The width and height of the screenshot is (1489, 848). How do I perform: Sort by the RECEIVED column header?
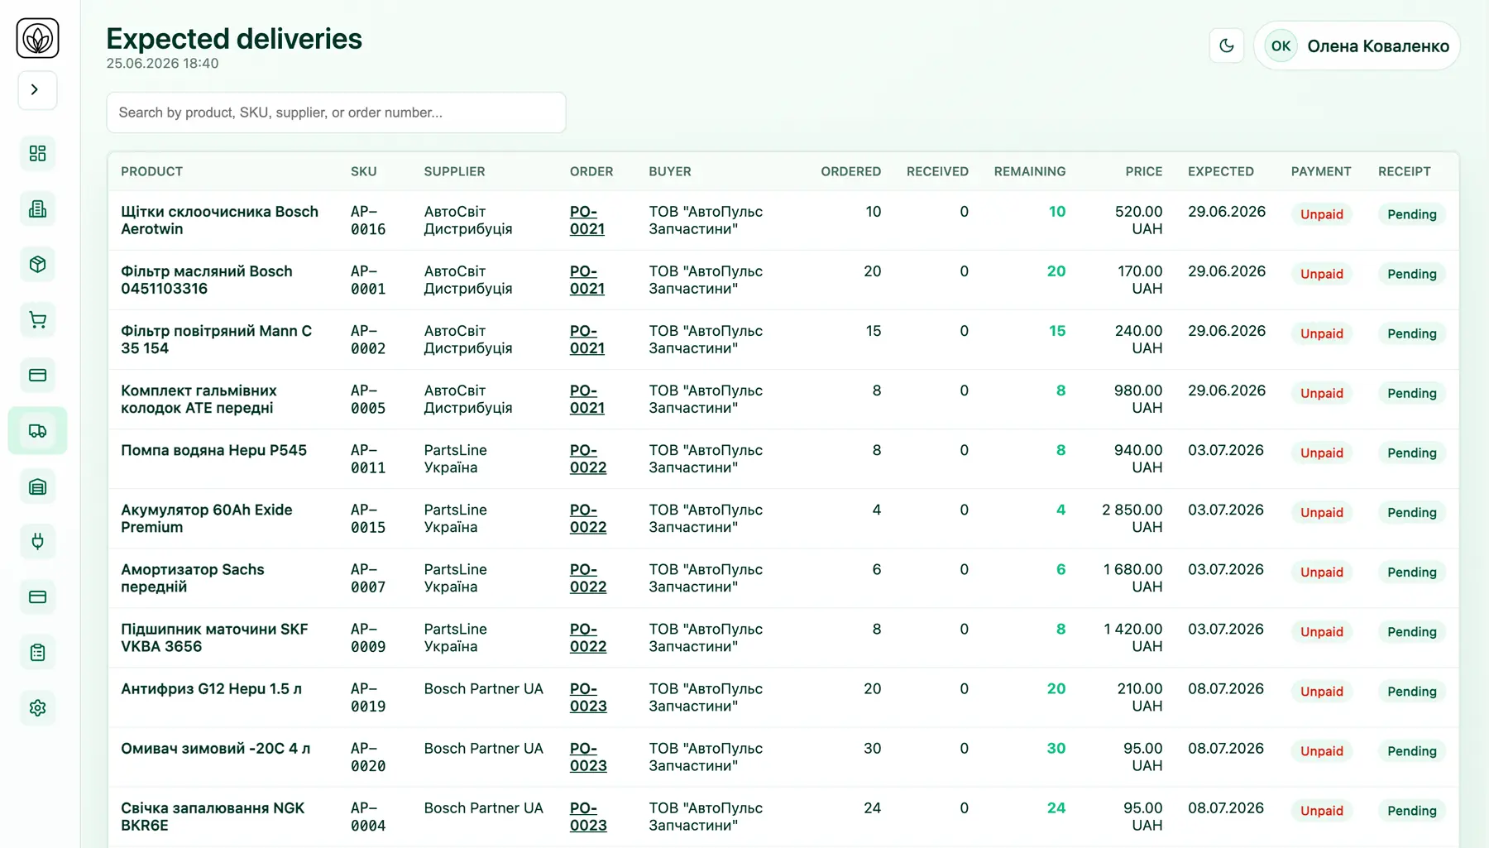tap(937, 171)
